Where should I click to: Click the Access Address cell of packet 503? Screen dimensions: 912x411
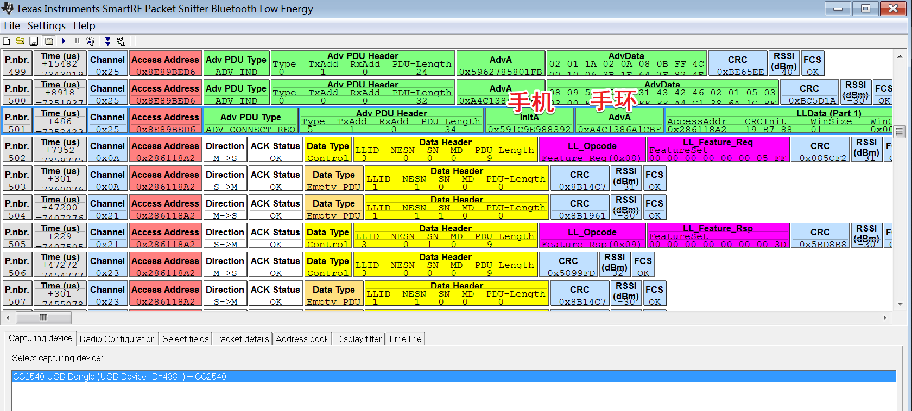click(166, 178)
